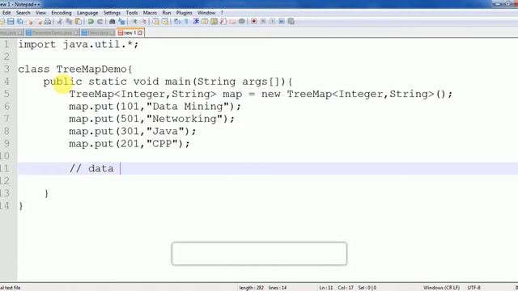The image size is (518, 291).
Task: Click the 'map.put(101,"Data Mining");' line
Action: tap(155, 107)
